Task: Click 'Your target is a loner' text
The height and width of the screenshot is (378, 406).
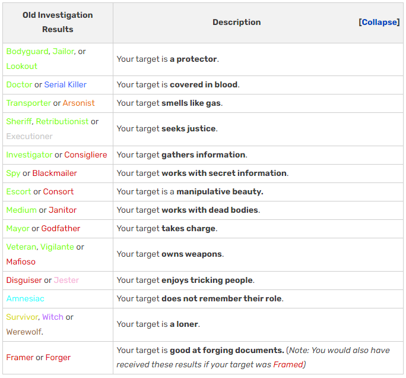Action: [x=158, y=325]
